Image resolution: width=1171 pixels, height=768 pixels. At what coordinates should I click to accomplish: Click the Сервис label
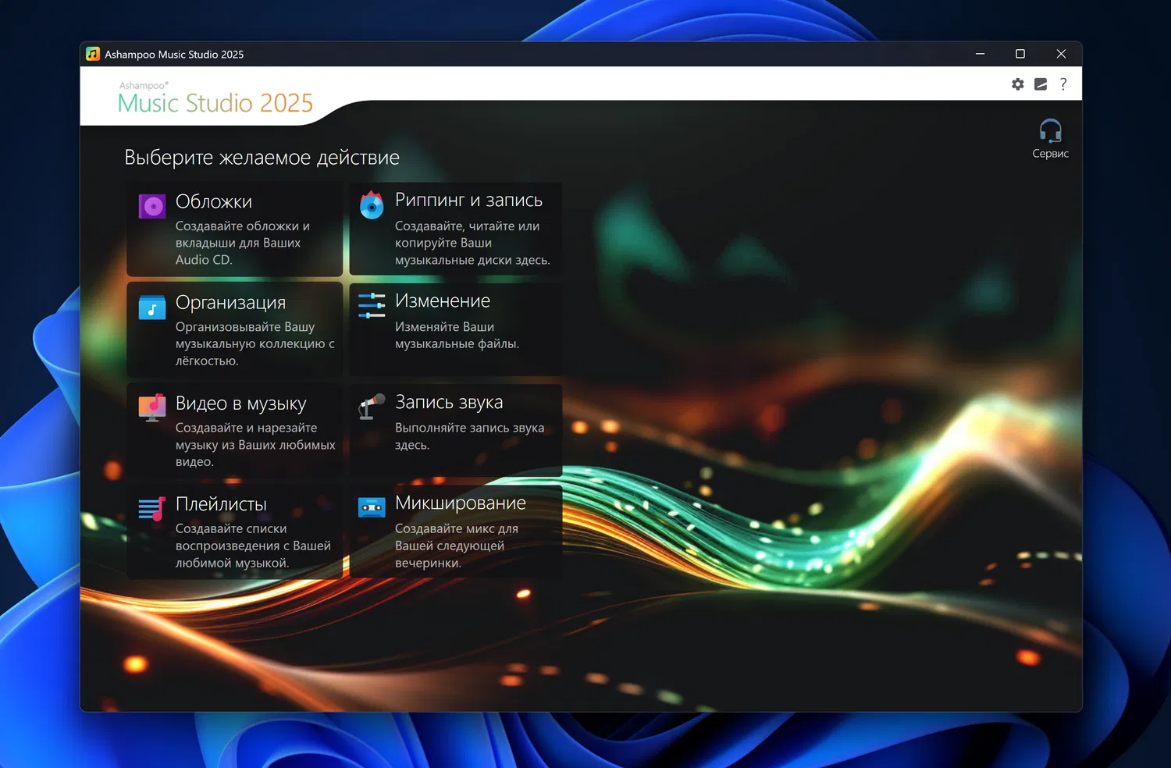click(1051, 154)
